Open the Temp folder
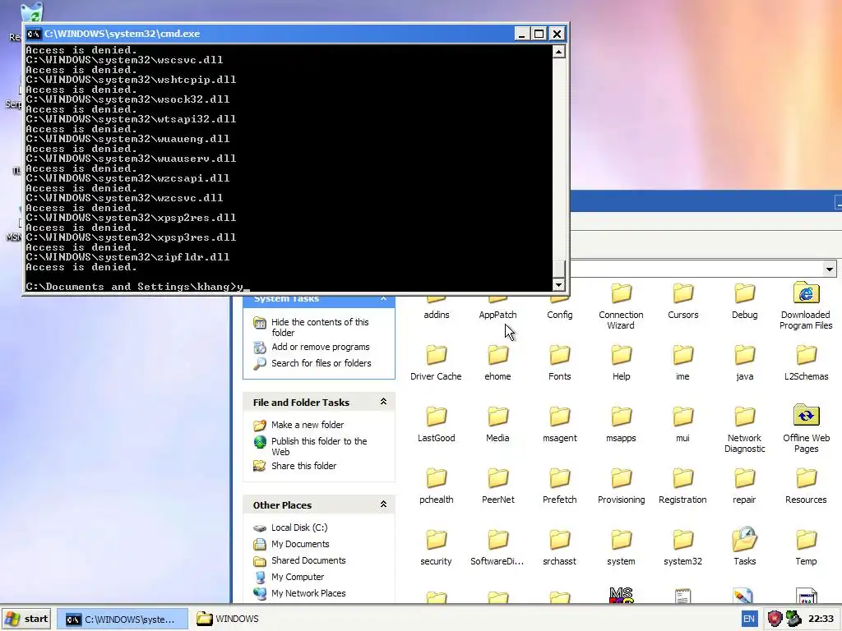Image resolution: width=842 pixels, height=631 pixels. click(x=806, y=548)
